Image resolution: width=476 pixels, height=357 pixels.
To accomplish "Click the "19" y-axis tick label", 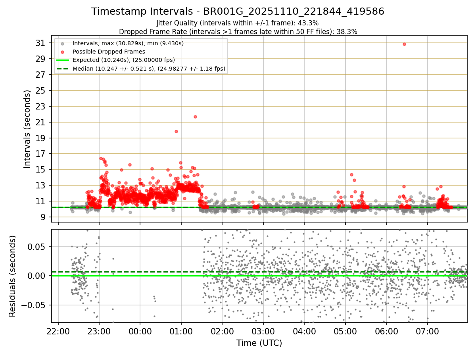I will tap(41, 138).
